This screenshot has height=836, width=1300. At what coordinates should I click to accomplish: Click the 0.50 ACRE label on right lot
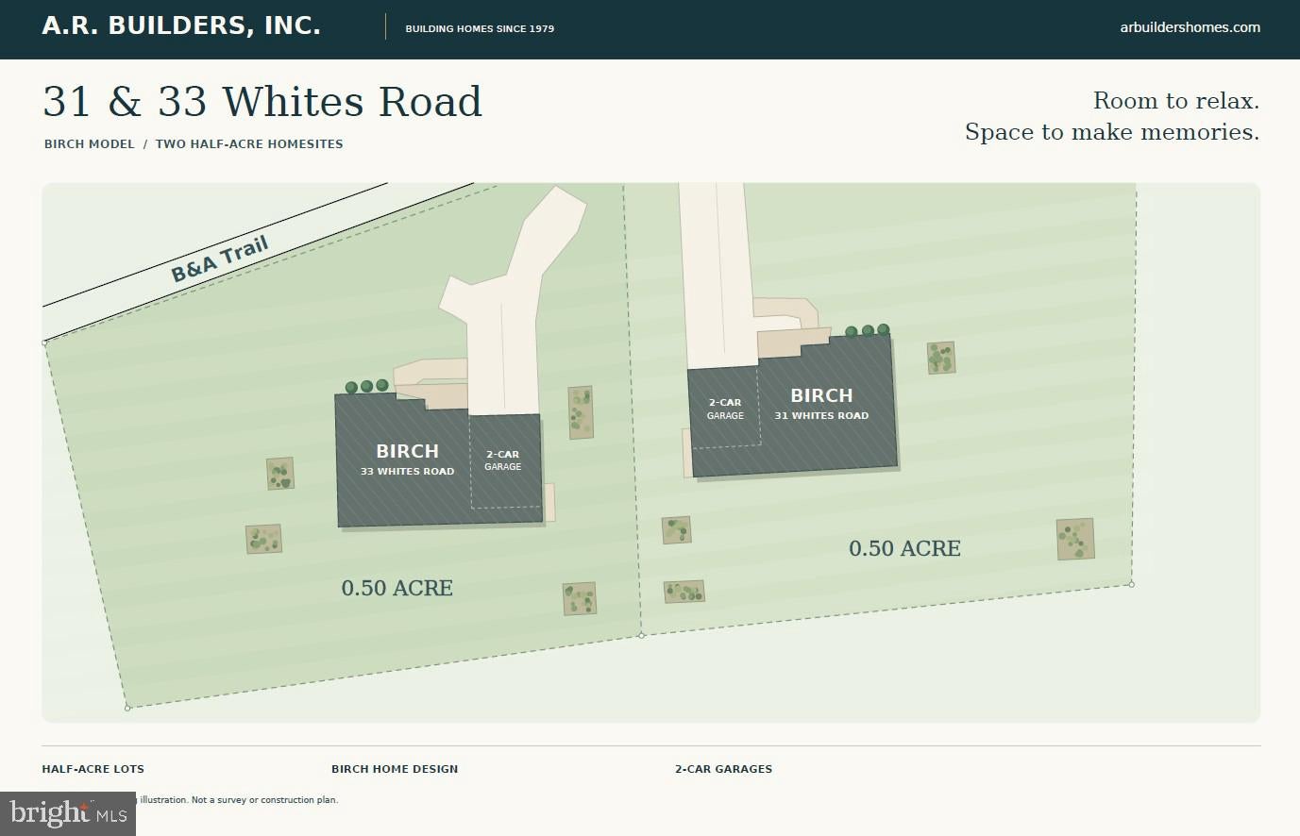click(x=904, y=548)
